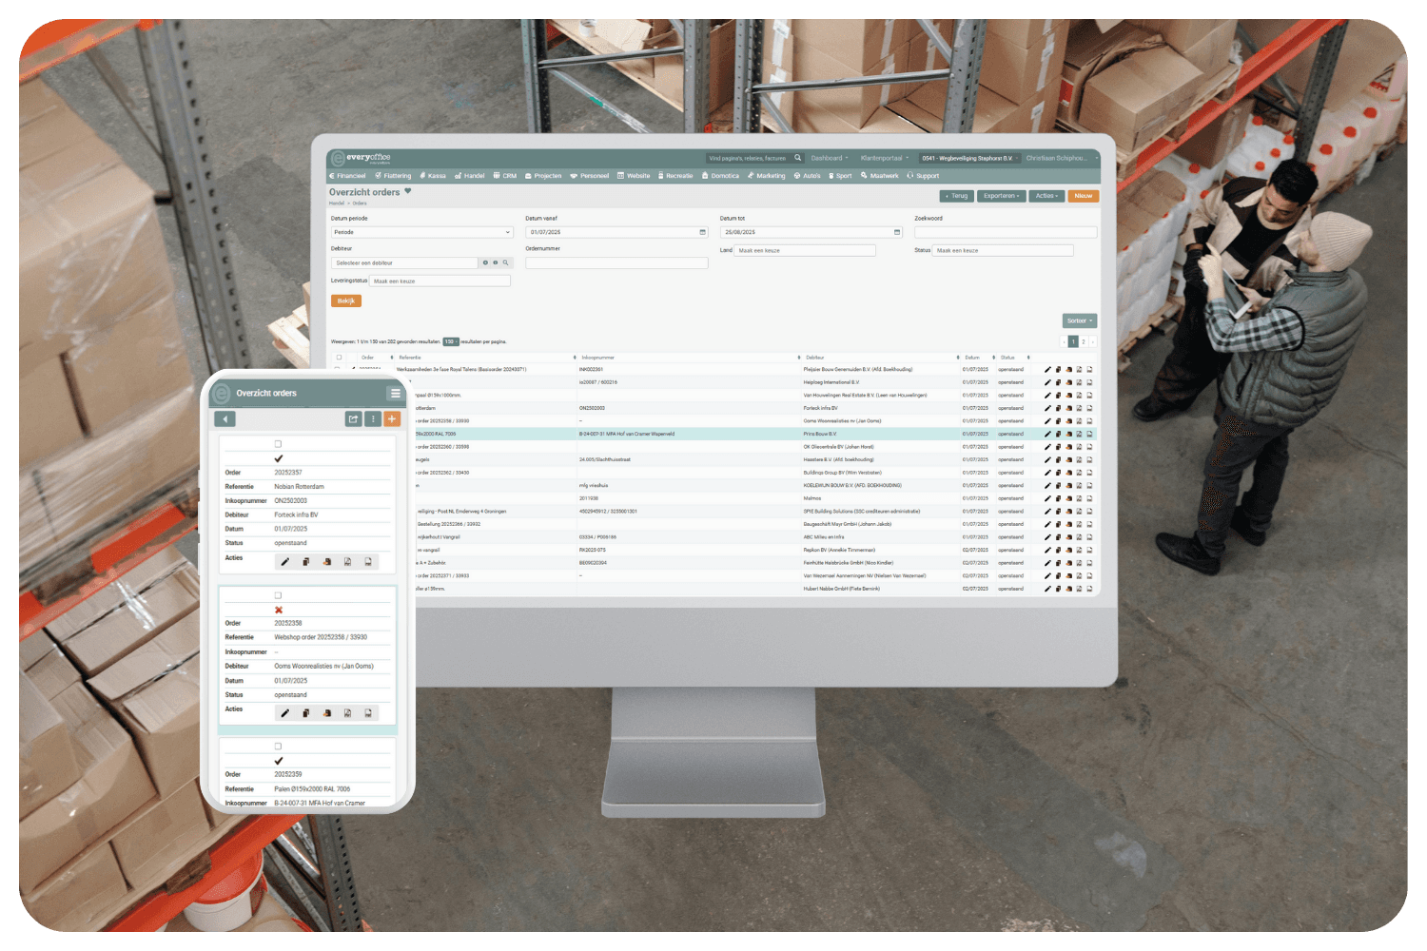Image resolution: width=1427 pixels, height=951 pixels.
Task: Tick the checkbox on order 20252357 card
Action: tap(278, 444)
